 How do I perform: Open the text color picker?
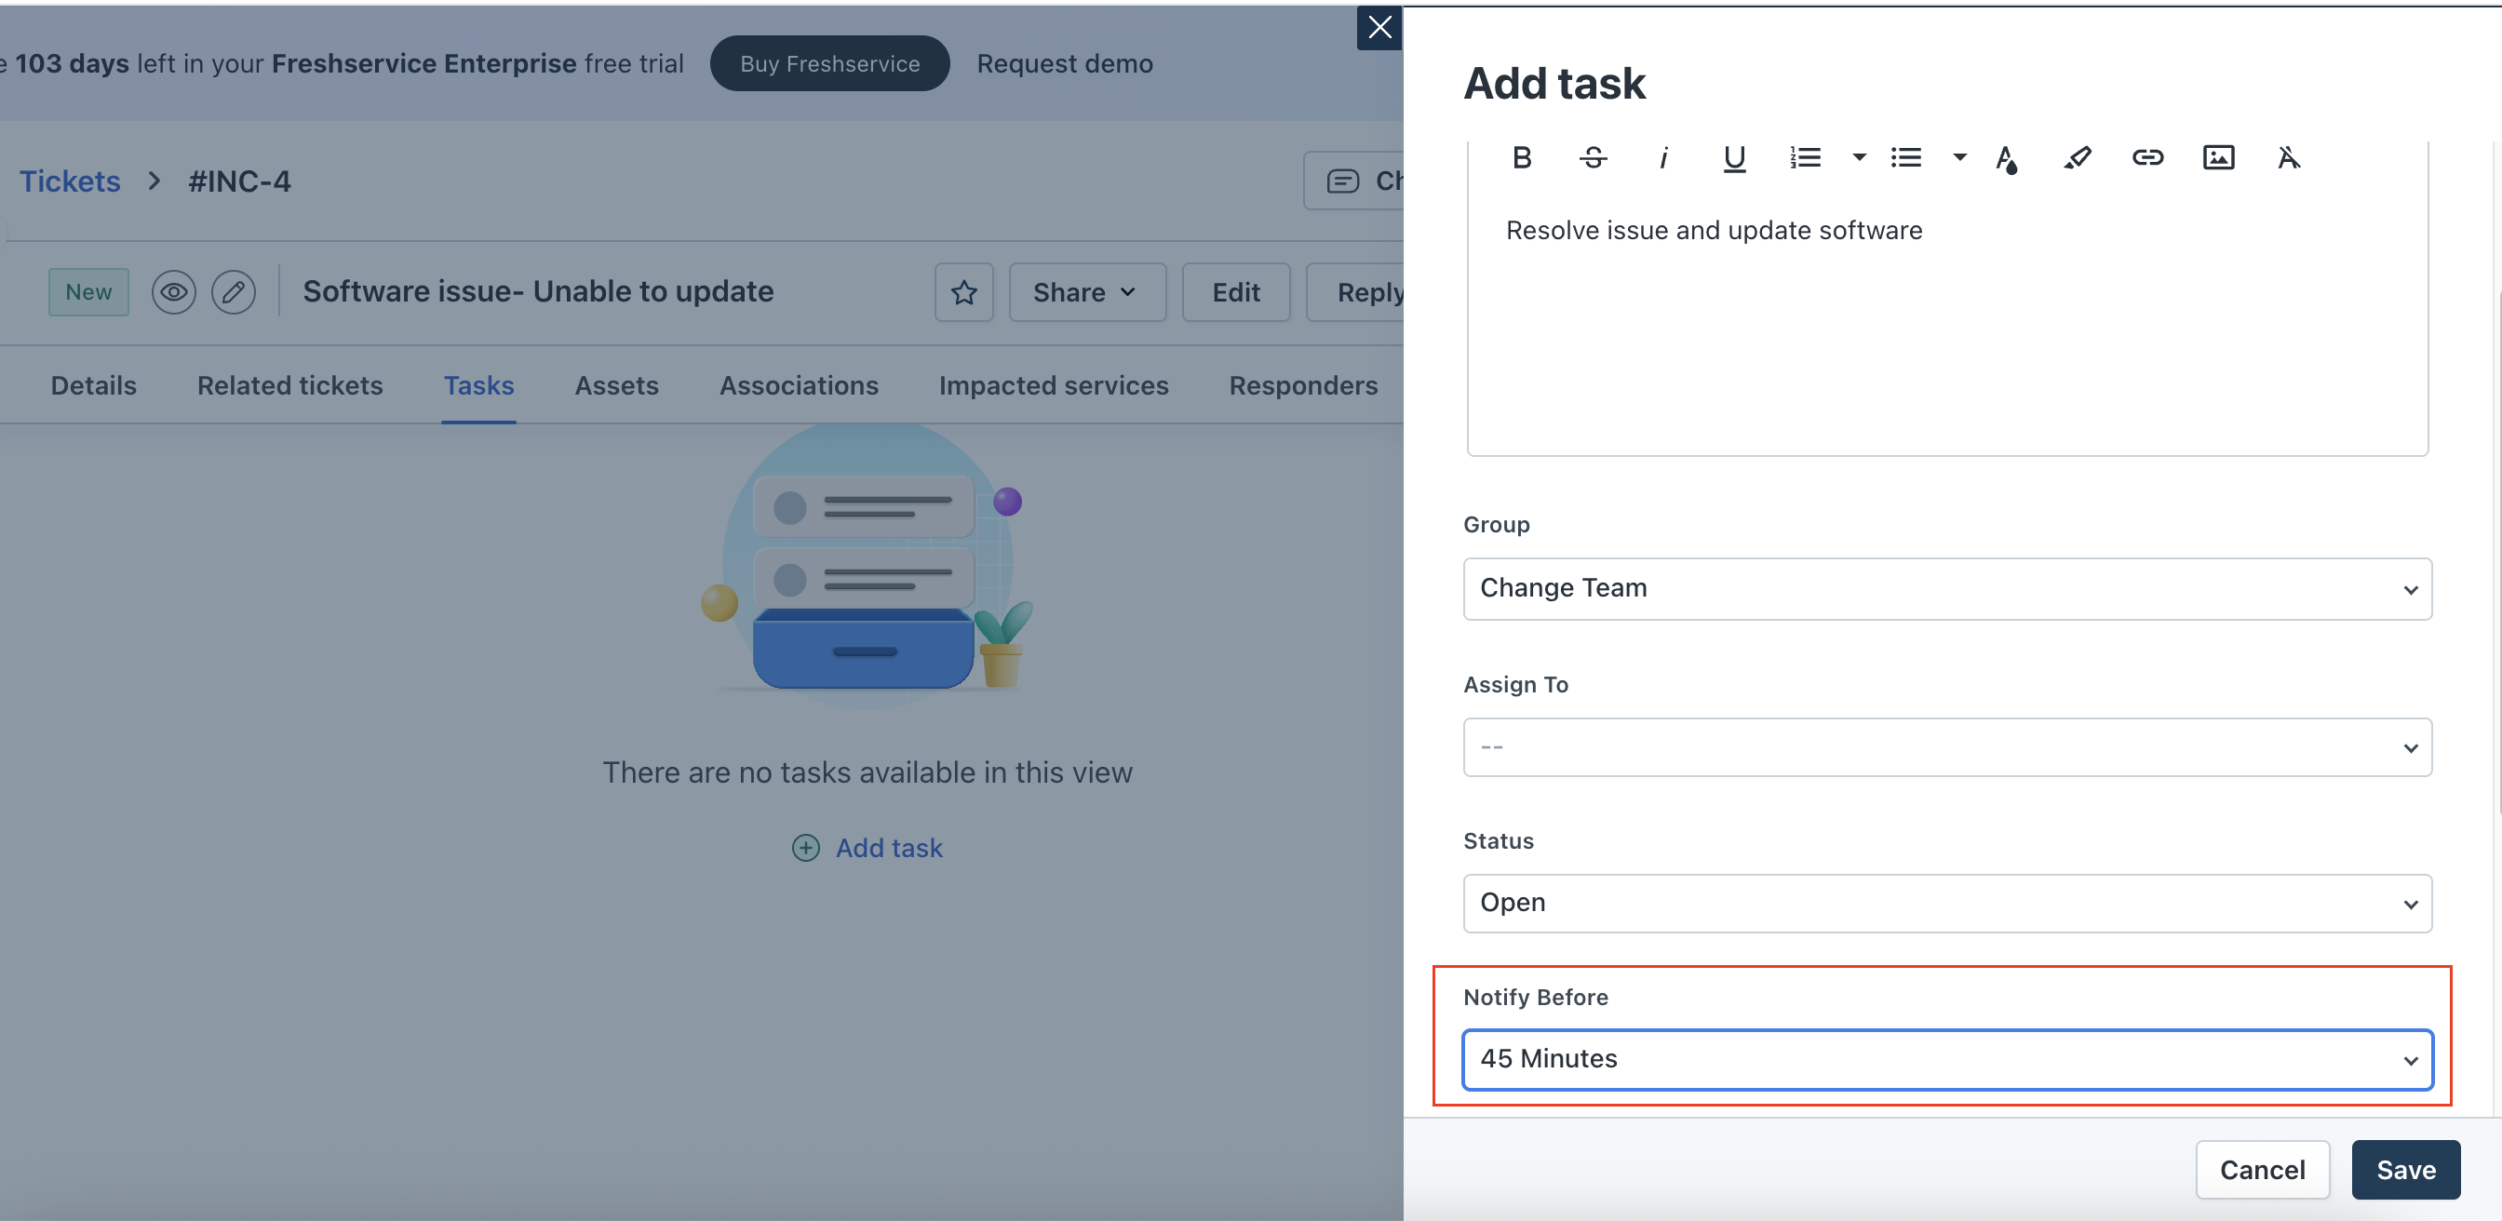coord(2007,157)
